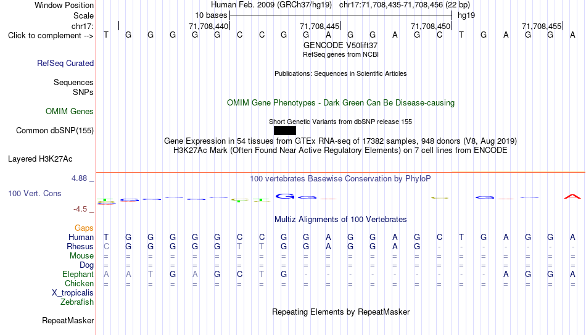The image size is (586, 335).
Task: Click the Scale label on the left
Action: pos(84,15)
